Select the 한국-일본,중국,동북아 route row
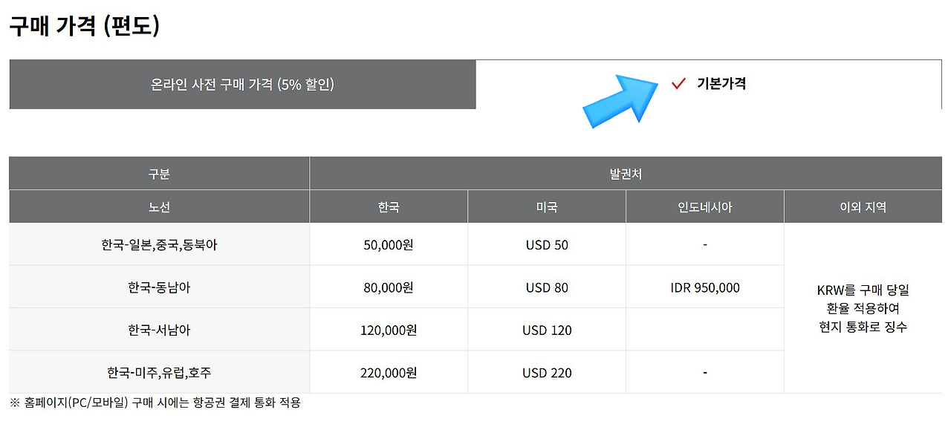The height and width of the screenshot is (427, 951). pos(159,245)
